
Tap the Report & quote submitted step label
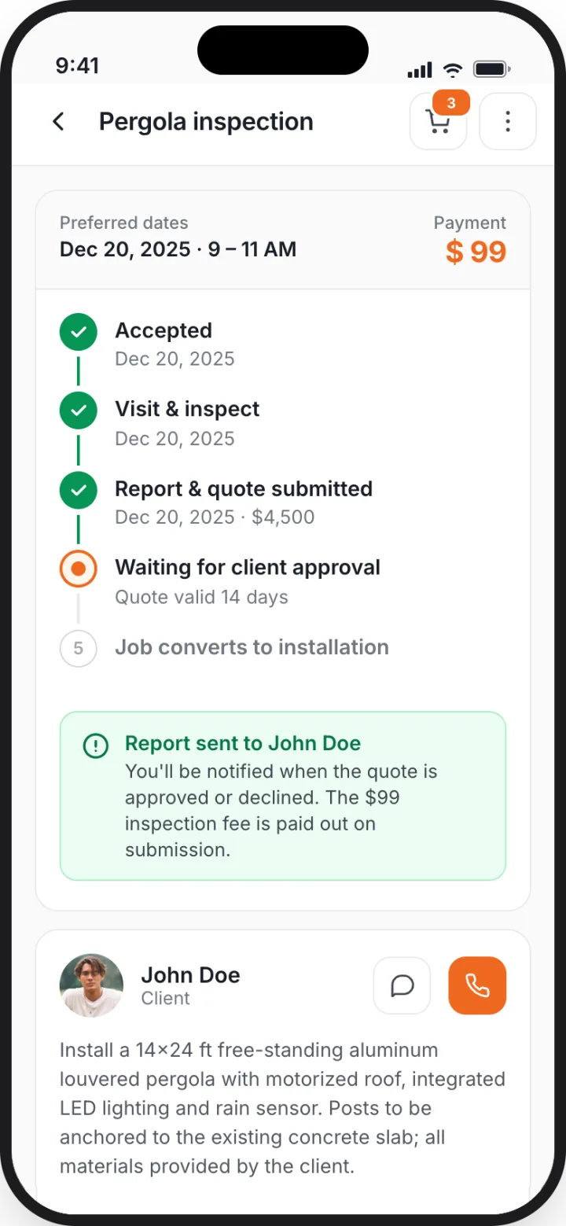244,488
